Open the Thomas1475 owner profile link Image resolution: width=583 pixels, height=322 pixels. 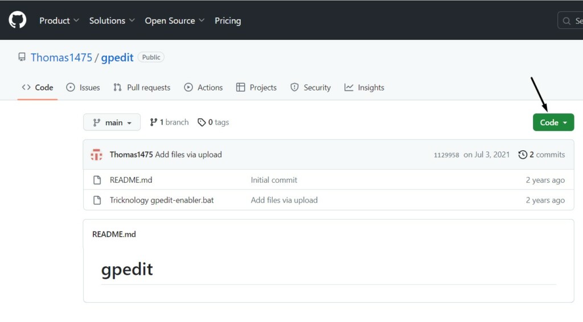(61, 57)
